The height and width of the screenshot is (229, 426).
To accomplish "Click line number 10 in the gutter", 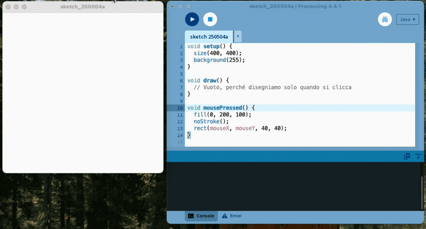I will click(180, 108).
